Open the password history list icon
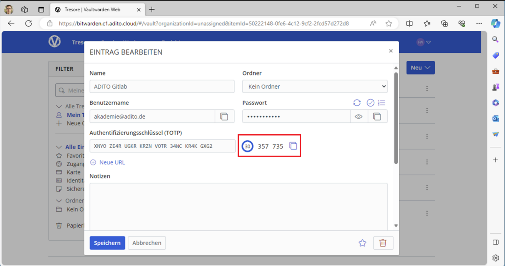The width and height of the screenshot is (505, 266). pyautogui.click(x=381, y=103)
